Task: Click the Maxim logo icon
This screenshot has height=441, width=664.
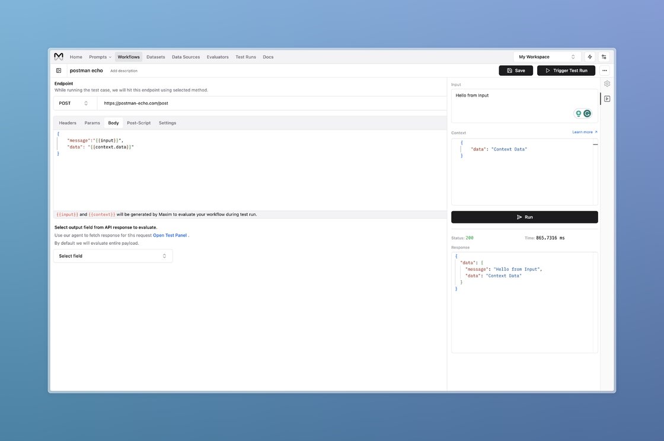Action: (x=59, y=56)
